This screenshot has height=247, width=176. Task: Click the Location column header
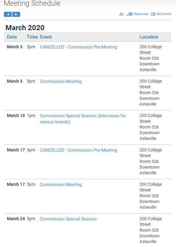149,37
